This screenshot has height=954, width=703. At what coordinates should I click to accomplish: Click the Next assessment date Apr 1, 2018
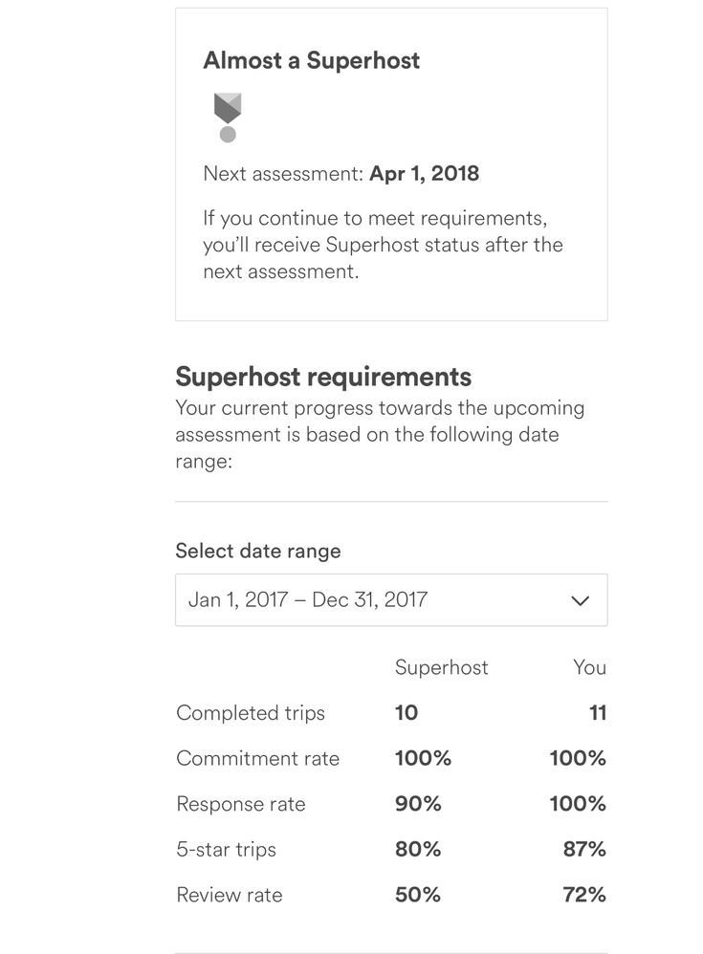coord(424,174)
